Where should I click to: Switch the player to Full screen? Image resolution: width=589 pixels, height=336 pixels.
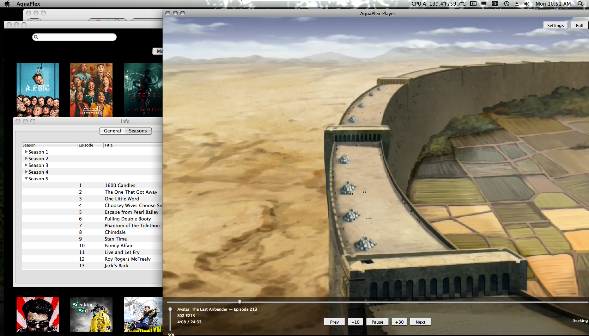point(579,25)
